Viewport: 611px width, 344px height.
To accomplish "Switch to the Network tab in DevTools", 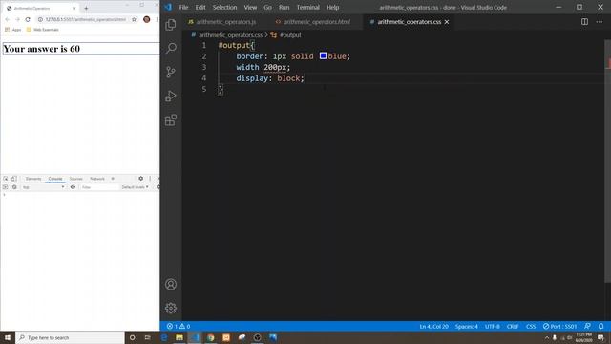I will 97,179.
